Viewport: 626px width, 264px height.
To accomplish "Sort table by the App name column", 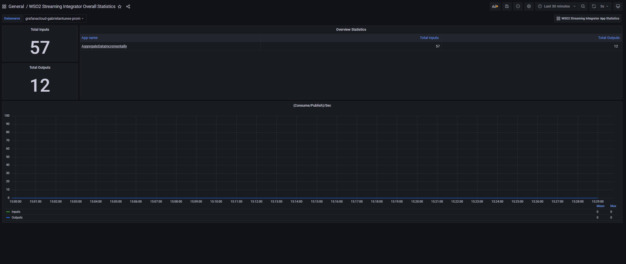I will click(x=89, y=38).
